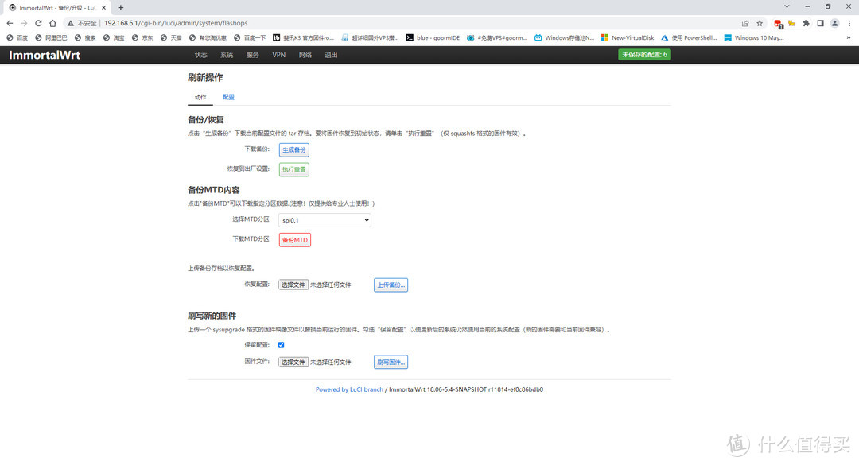Close the ImmortalWrt browser tab
859x465 pixels.
(103, 8)
